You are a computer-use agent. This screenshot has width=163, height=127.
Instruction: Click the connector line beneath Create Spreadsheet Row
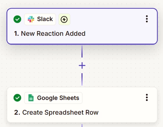pyautogui.click(x=82, y=125)
